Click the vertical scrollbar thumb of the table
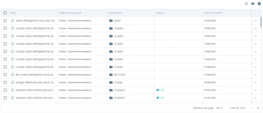This screenshot has width=263, height=113. pos(261,22)
